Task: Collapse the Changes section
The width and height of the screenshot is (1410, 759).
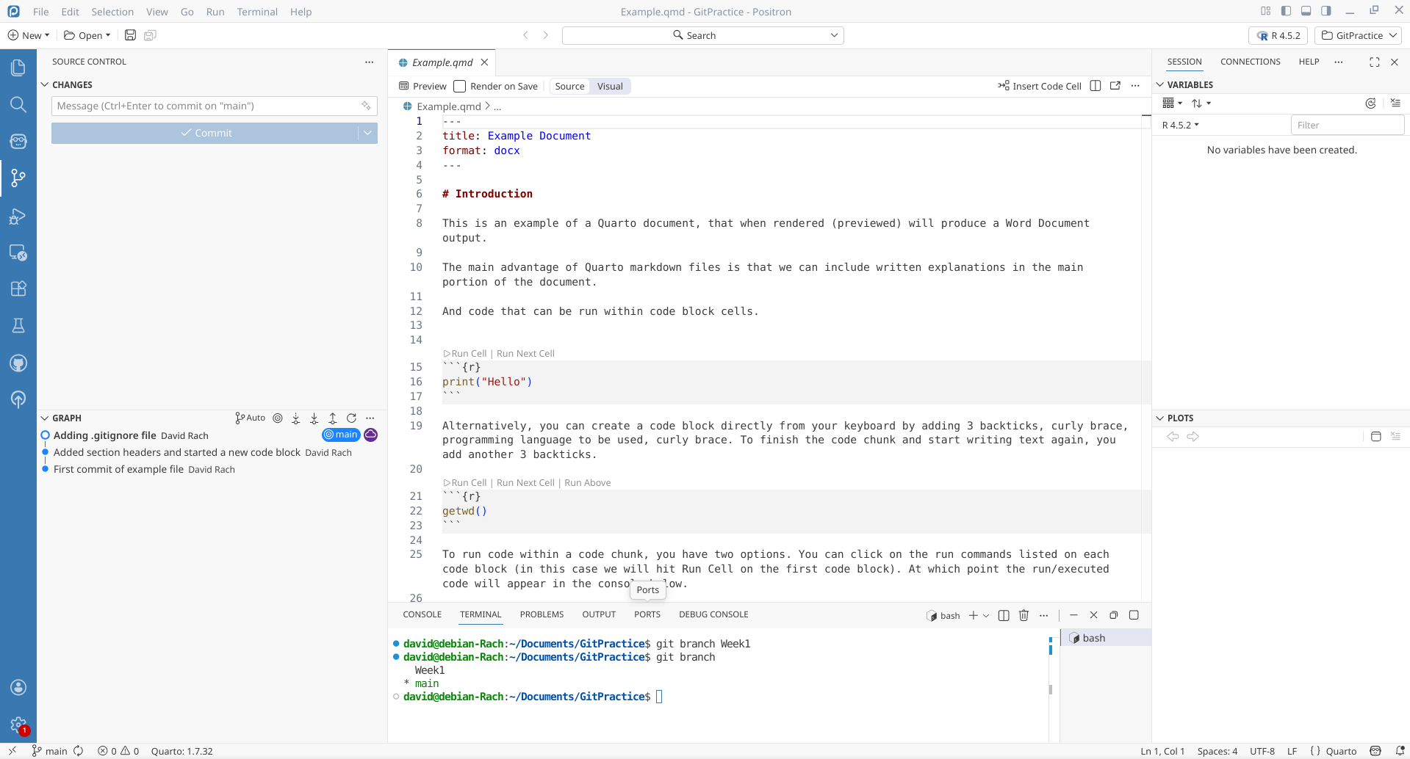Action: [45, 85]
